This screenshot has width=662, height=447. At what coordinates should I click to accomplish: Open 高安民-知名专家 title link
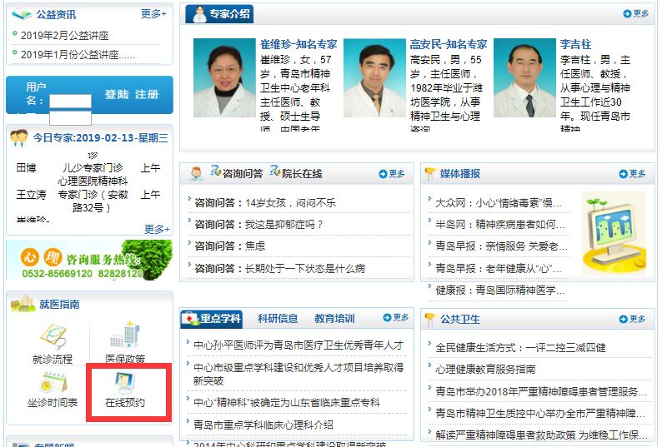[449, 44]
